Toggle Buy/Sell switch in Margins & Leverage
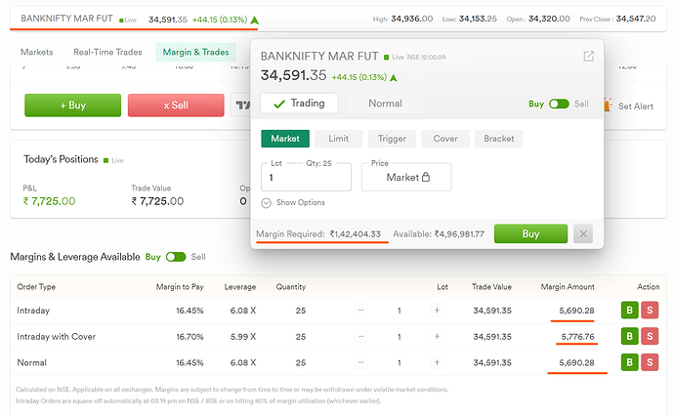 click(x=176, y=257)
